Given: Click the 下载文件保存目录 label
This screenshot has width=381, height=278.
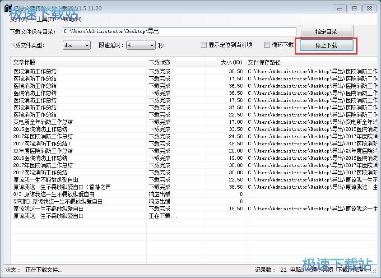Looking at the screenshot, I should [x=33, y=32].
